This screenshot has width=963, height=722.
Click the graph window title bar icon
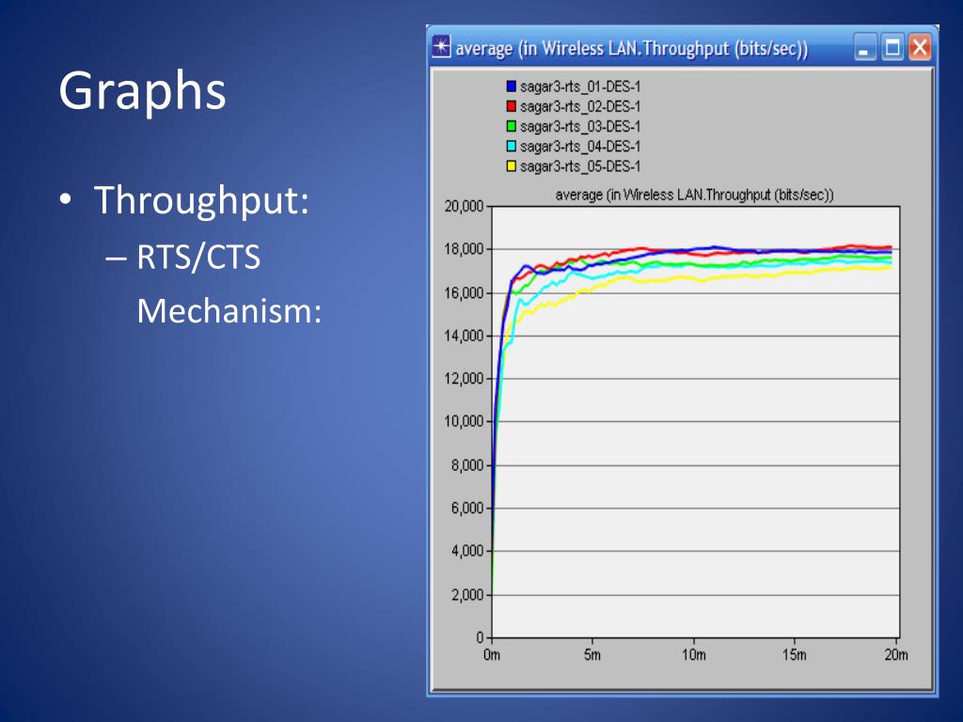[441, 47]
